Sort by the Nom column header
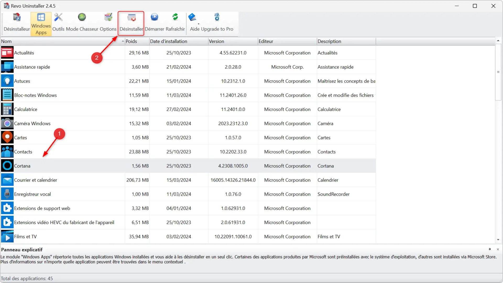 62,41
